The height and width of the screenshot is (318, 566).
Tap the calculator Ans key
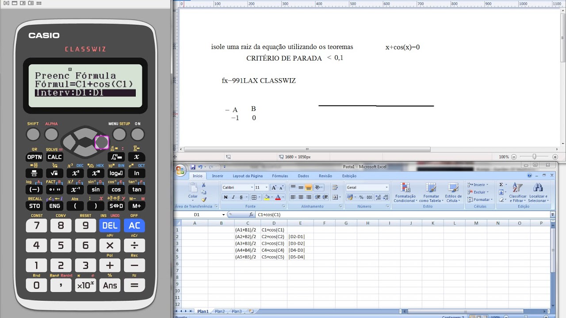[x=110, y=285]
